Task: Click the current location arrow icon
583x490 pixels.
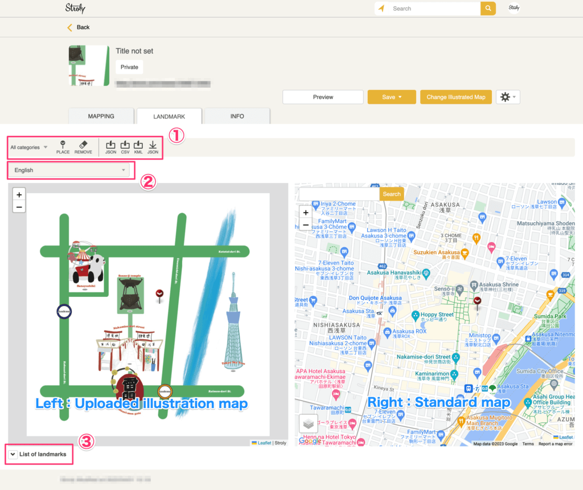Action: (x=381, y=8)
